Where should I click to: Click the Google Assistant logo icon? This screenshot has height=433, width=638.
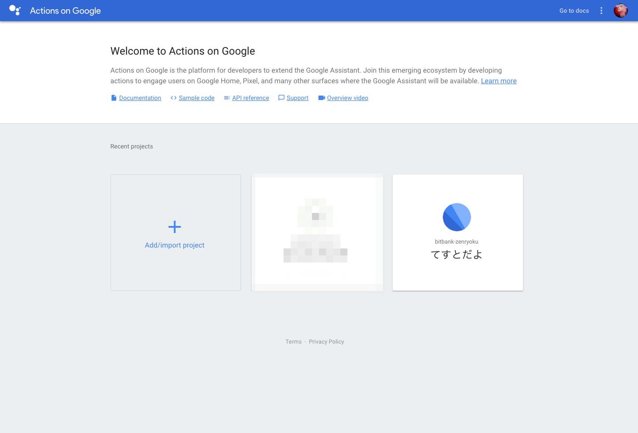point(15,11)
